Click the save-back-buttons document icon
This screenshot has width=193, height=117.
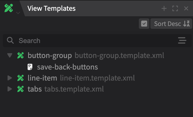tap(30, 67)
